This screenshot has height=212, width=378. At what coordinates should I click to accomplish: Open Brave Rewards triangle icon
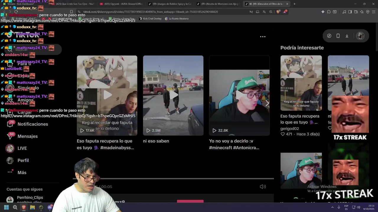coord(285,12)
